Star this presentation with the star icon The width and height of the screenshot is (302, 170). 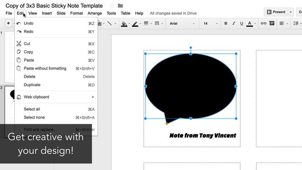112,6
